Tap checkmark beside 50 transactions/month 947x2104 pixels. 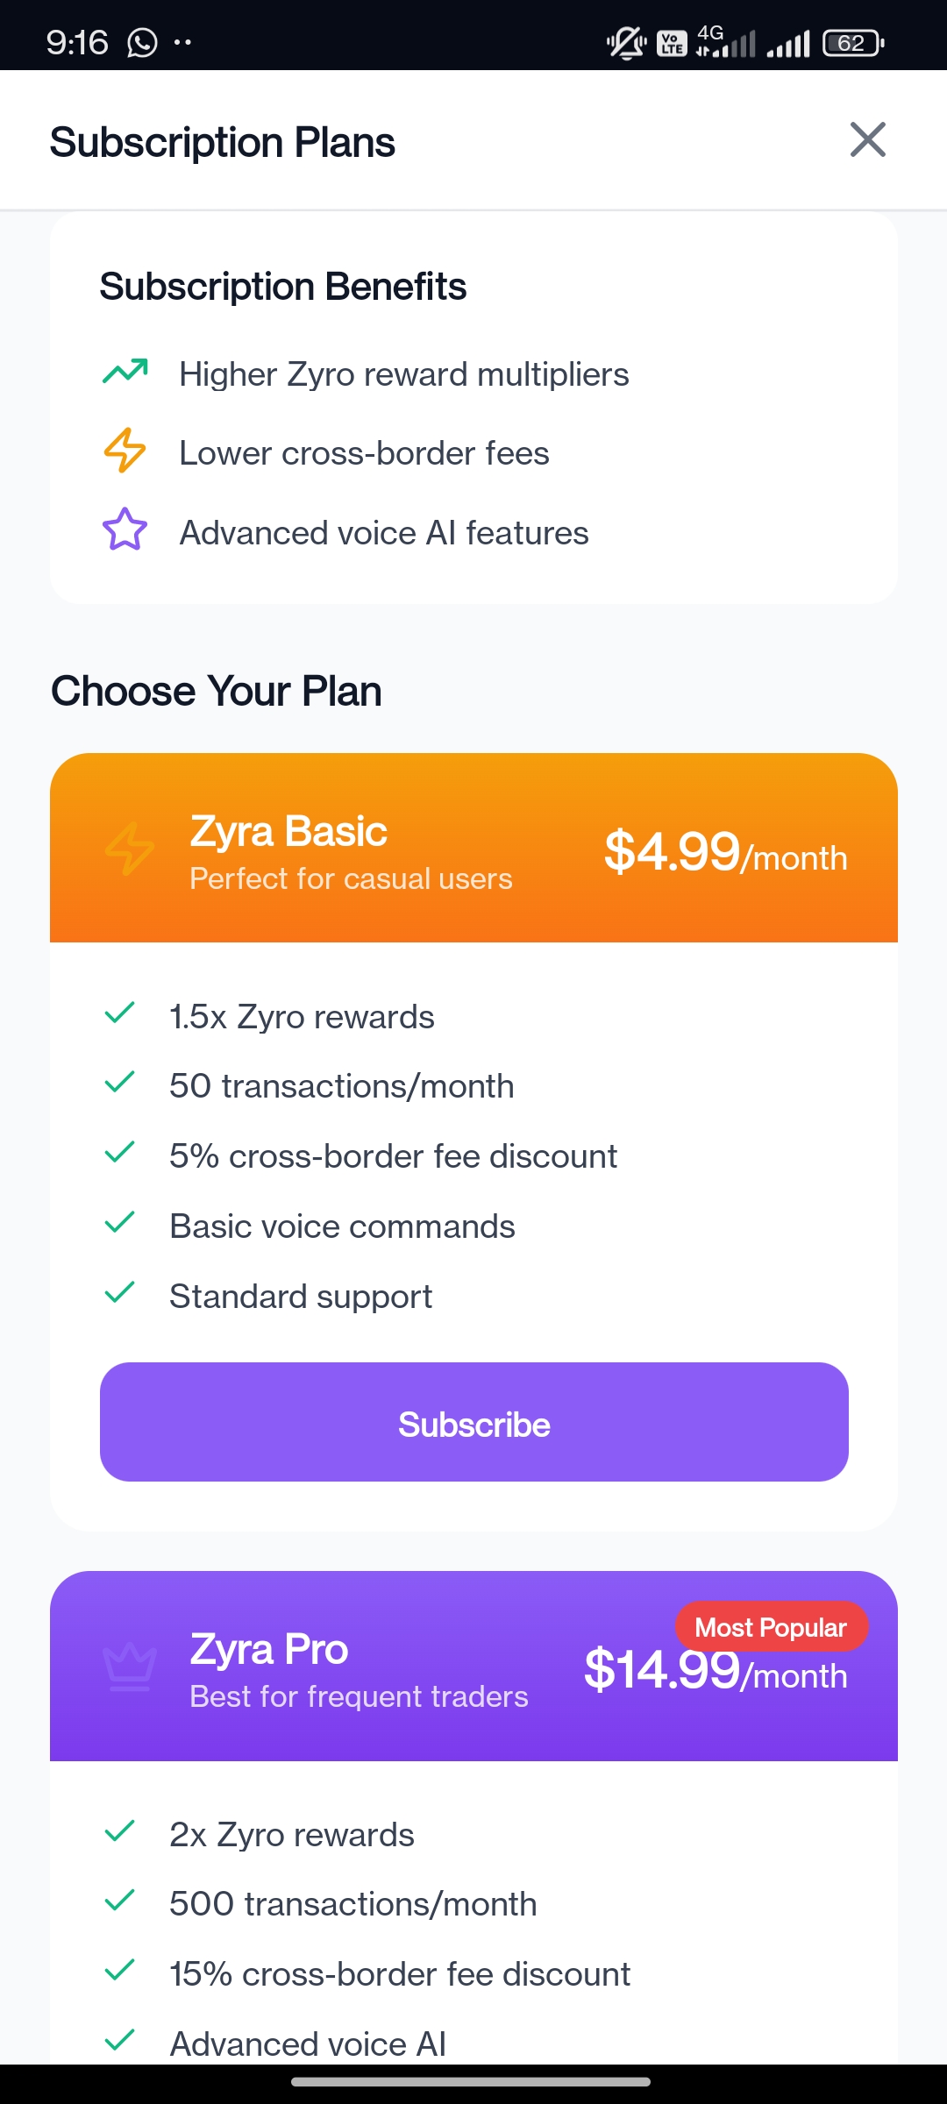[x=119, y=1083]
